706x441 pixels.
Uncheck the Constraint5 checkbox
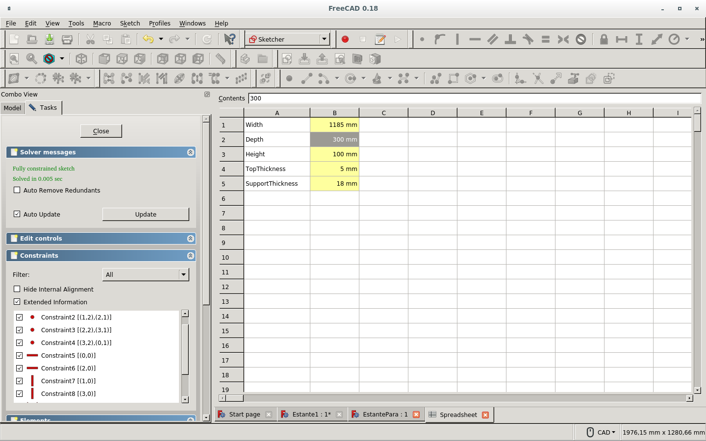click(x=20, y=356)
